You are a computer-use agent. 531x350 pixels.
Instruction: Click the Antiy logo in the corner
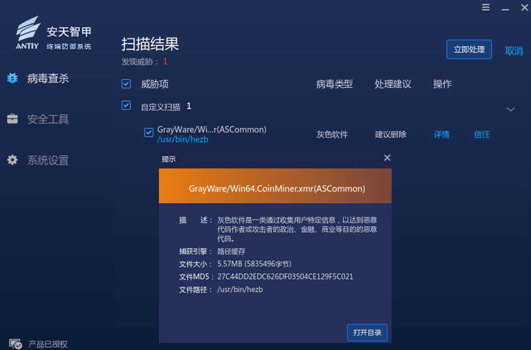28,34
